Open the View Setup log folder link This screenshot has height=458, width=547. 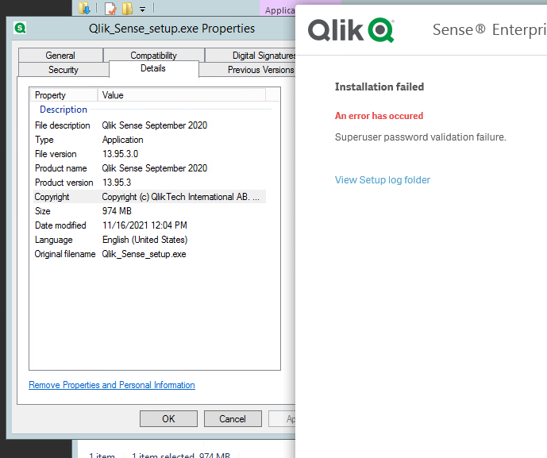(383, 180)
